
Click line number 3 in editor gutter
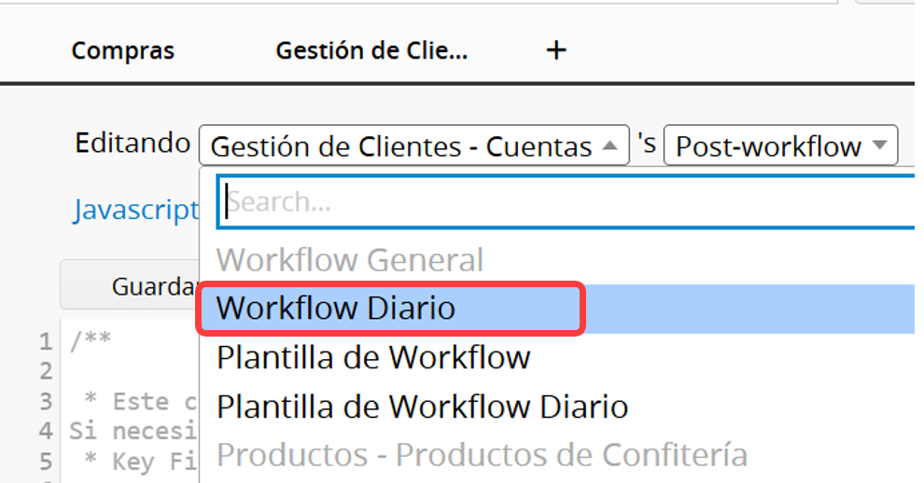[x=46, y=402]
